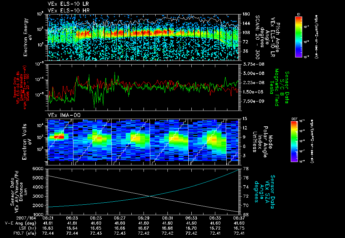Click the 06:21 time label

pyautogui.click(x=48, y=219)
